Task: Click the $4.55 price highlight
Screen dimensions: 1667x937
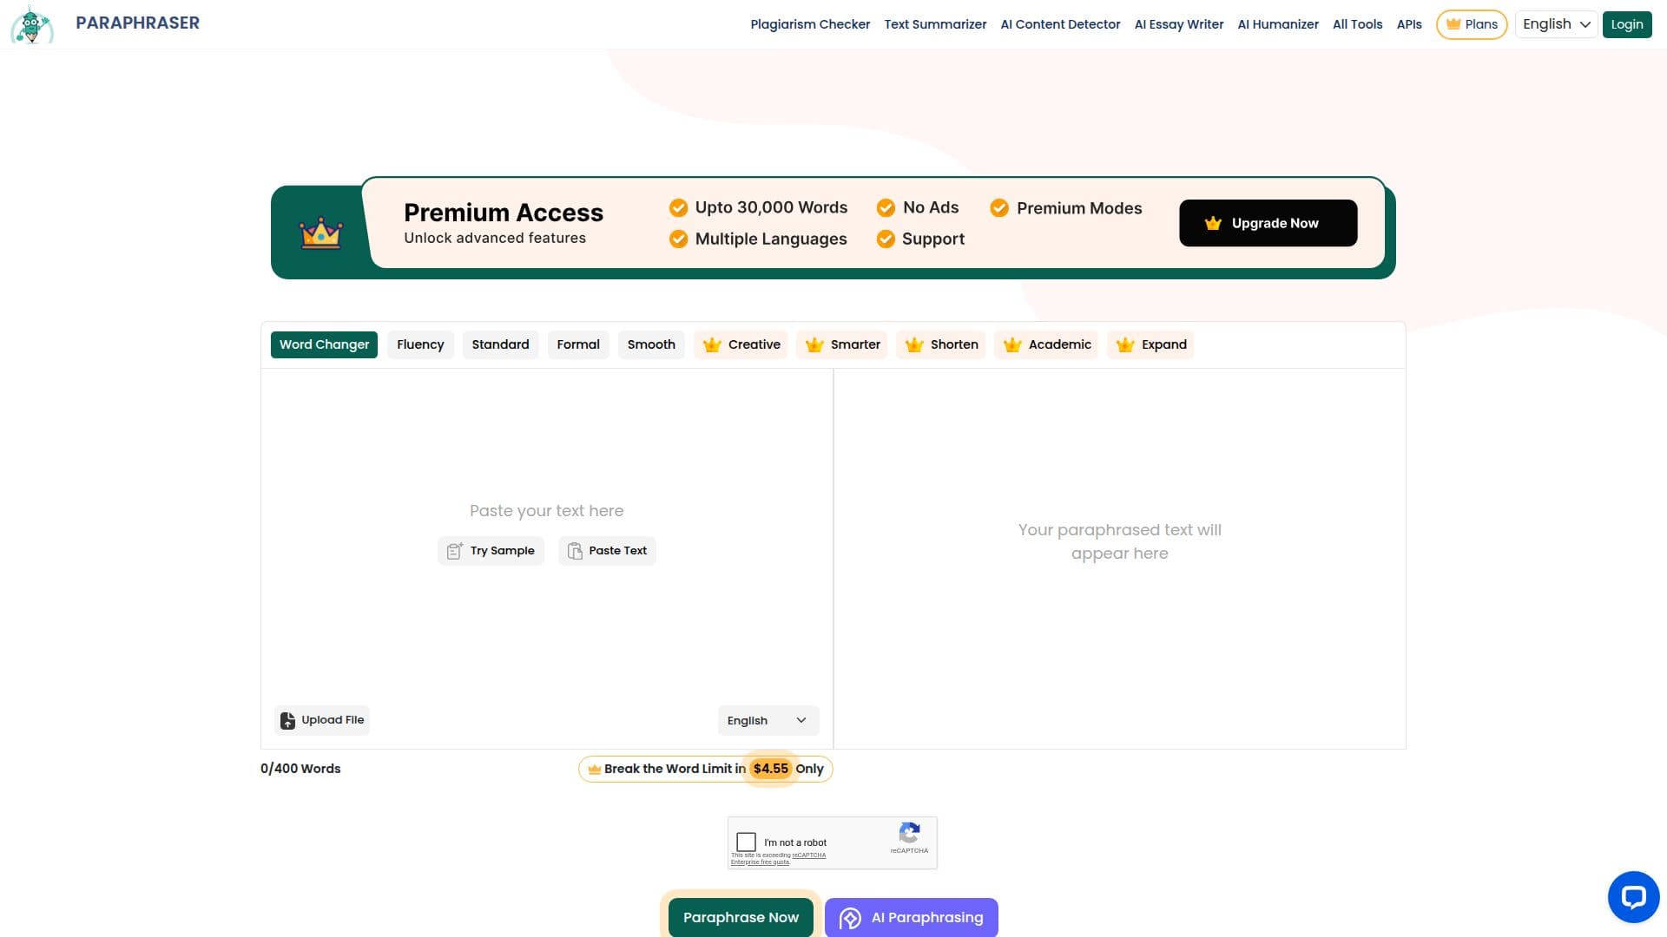Action: (771, 769)
